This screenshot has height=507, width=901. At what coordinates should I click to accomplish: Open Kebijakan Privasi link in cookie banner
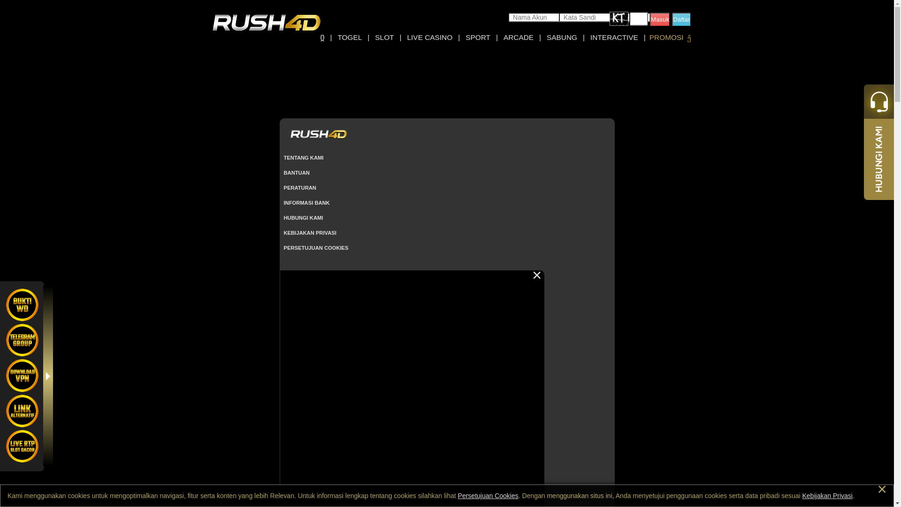click(827, 496)
